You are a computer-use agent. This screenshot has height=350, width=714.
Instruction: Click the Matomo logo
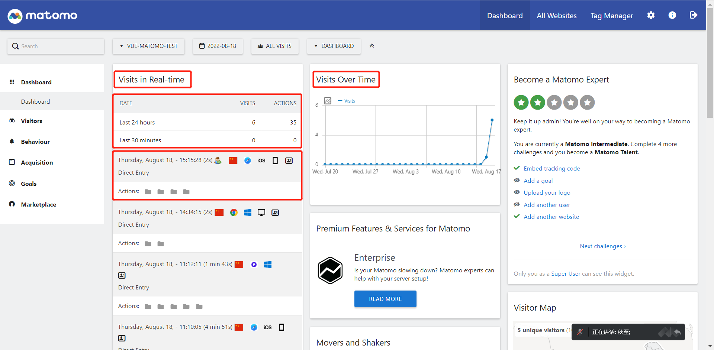tap(42, 16)
